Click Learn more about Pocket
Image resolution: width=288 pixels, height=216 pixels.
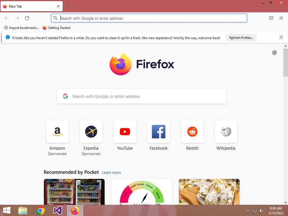[111, 172]
